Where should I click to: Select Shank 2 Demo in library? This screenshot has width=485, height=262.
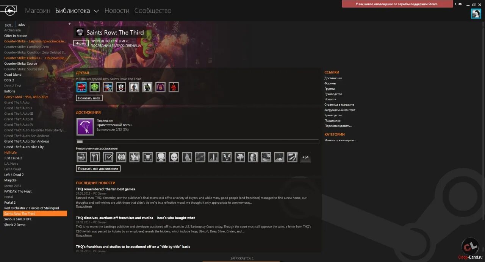pos(15,225)
